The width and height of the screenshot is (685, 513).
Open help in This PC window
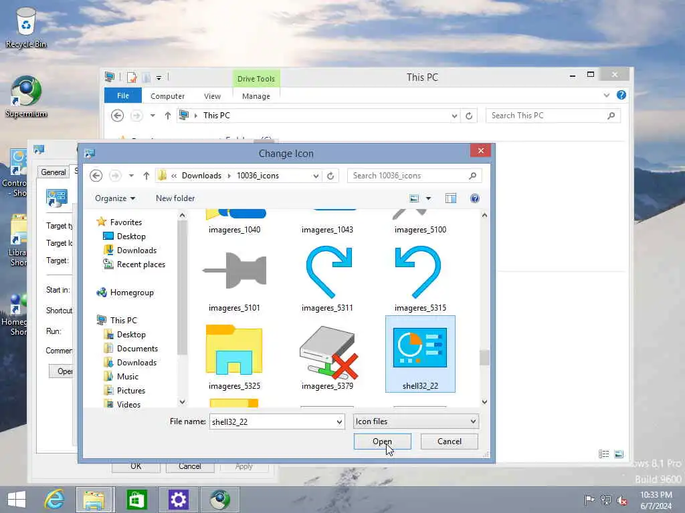click(621, 95)
